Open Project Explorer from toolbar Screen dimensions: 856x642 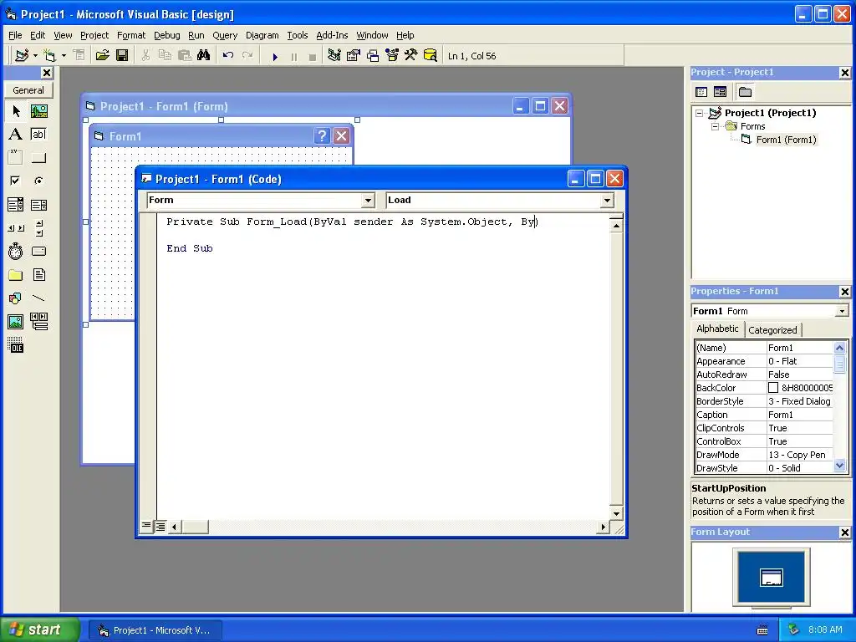[x=334, y=56]
